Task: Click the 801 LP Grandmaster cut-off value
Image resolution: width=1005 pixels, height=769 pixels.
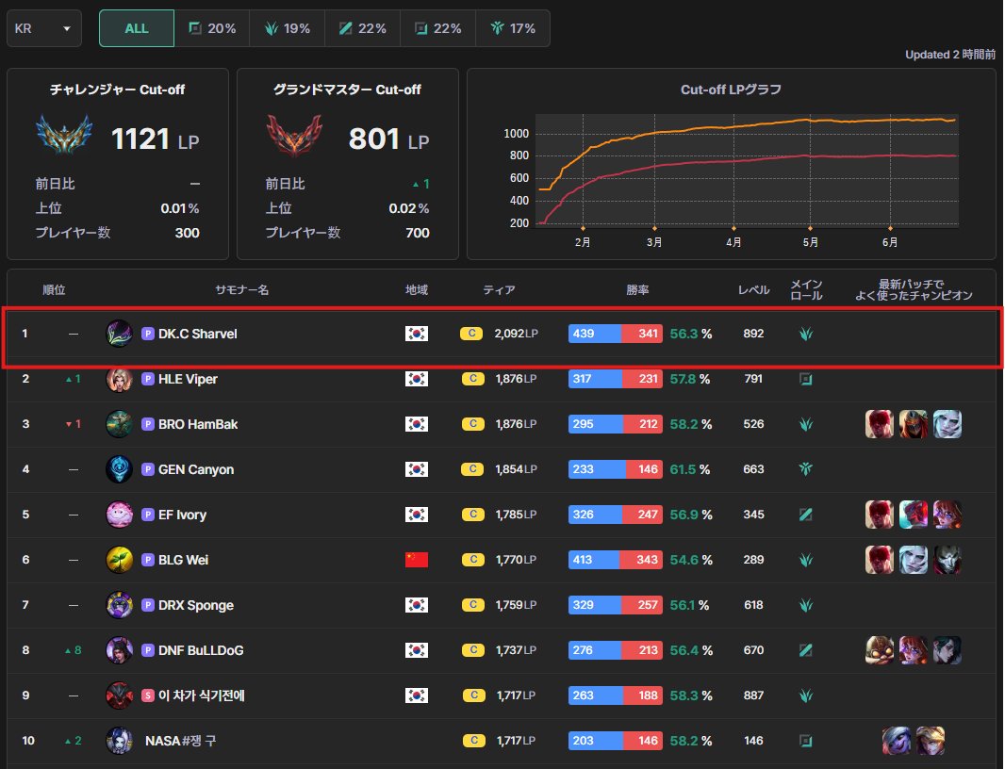Action: tap(388, 139)
